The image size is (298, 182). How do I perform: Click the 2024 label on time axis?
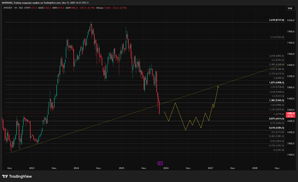pyautogui.click(x=76, y=168)
